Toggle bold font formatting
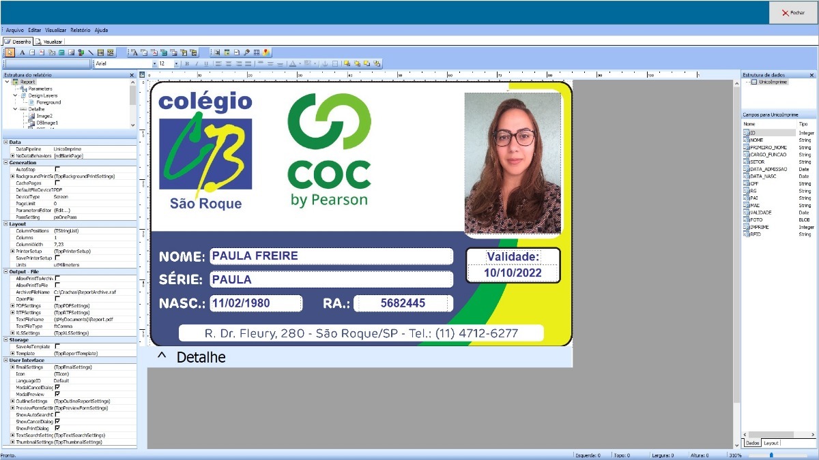This screenshot has height=460, width=819. pos(187,63)
